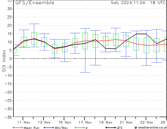
Task: Click the '13 Nov' x-axis label
Action: pyautogui.click(x=44, y=122)
